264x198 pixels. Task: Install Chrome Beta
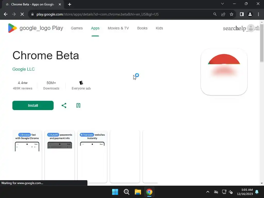33,105
